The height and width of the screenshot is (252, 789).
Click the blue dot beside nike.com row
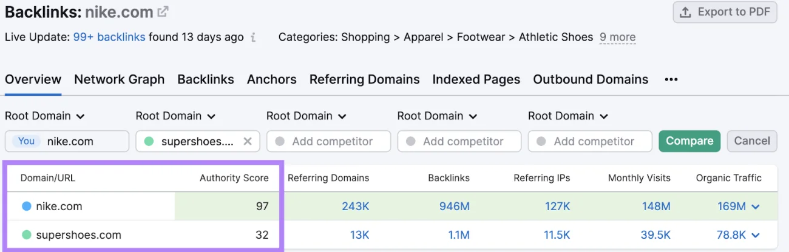(x=26, y=207)
